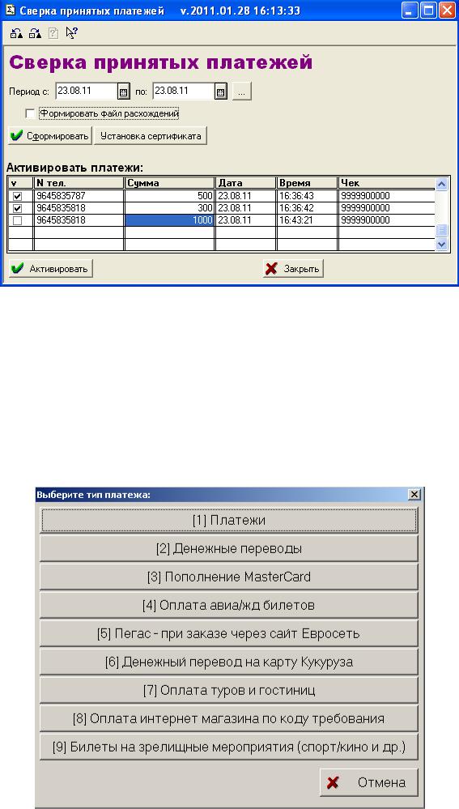459x809 pixels.
Task: Choose '[6] Денежный перевод на карту Кукуруза'
Action: (229, 662)
